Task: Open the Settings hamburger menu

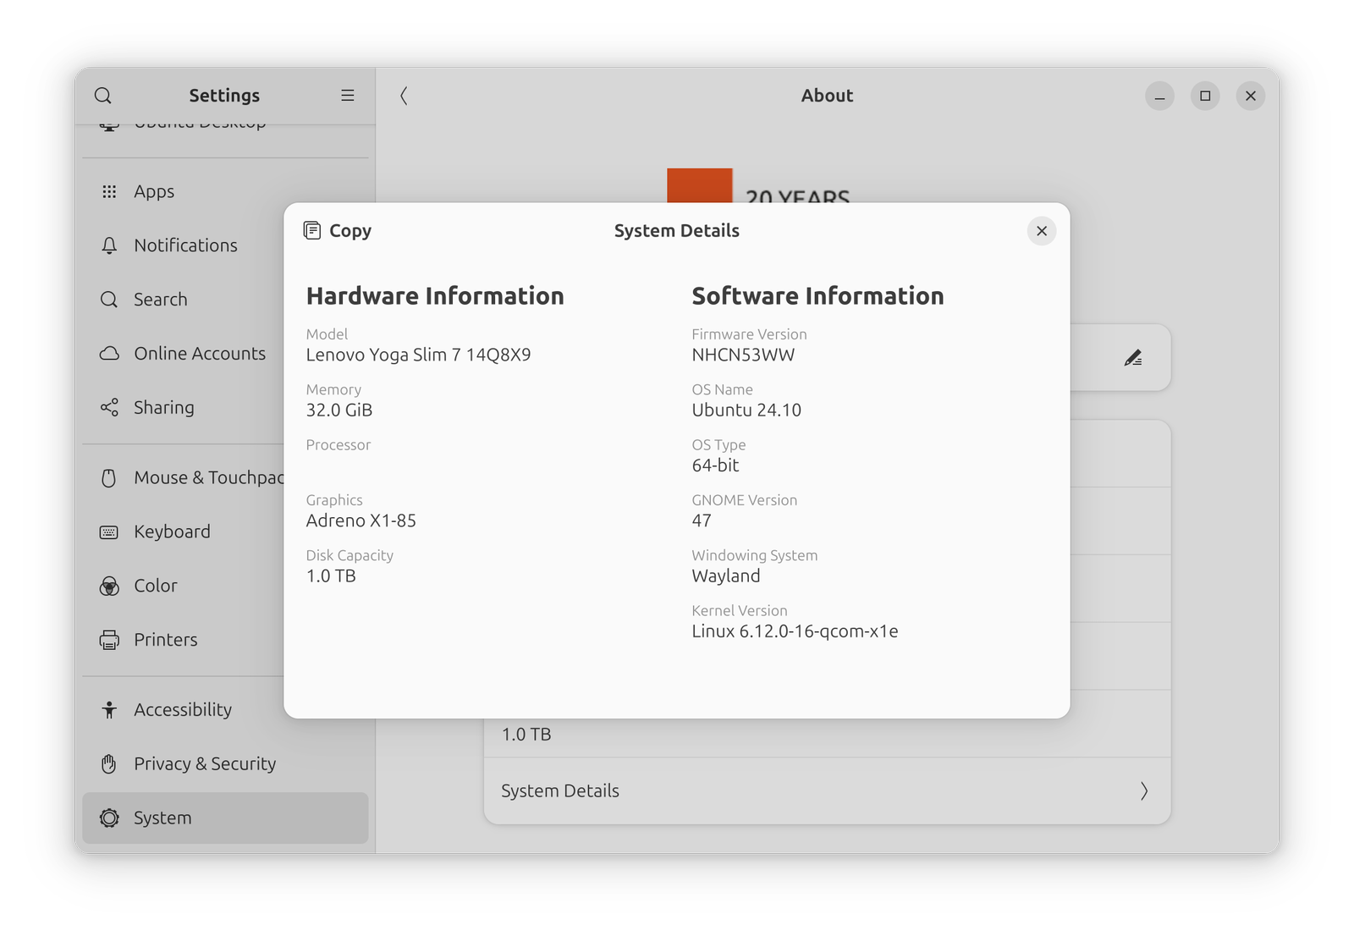Action: [348, 96]
